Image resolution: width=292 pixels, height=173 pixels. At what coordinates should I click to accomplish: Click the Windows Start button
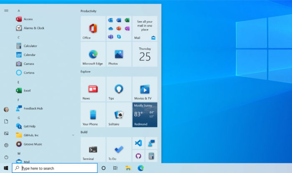(x=6, y=168)
